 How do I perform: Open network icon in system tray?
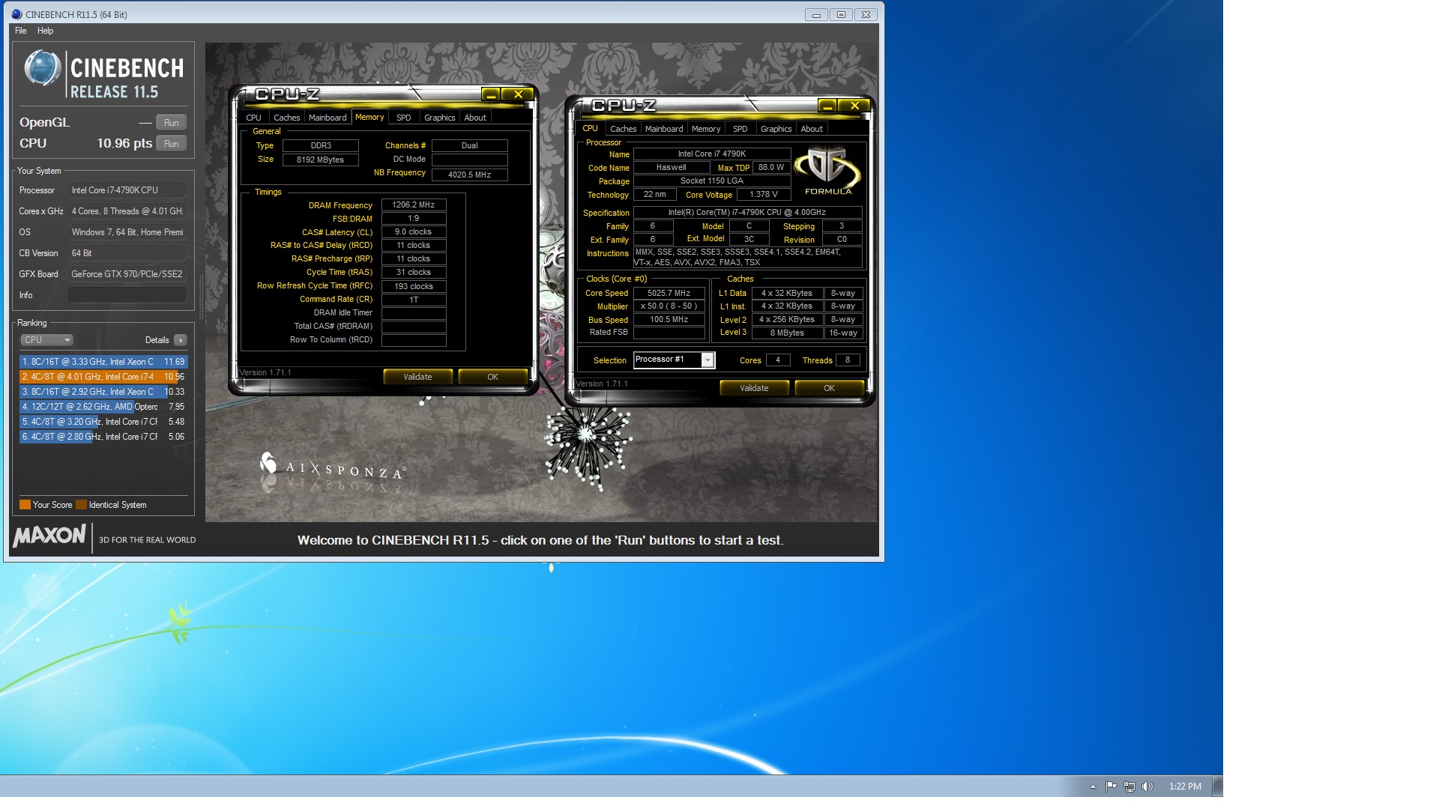pyautogui.click(x=1129, y=787)
